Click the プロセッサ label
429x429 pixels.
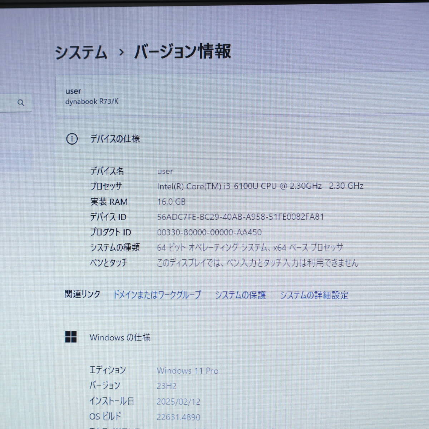tap(106, 186)
